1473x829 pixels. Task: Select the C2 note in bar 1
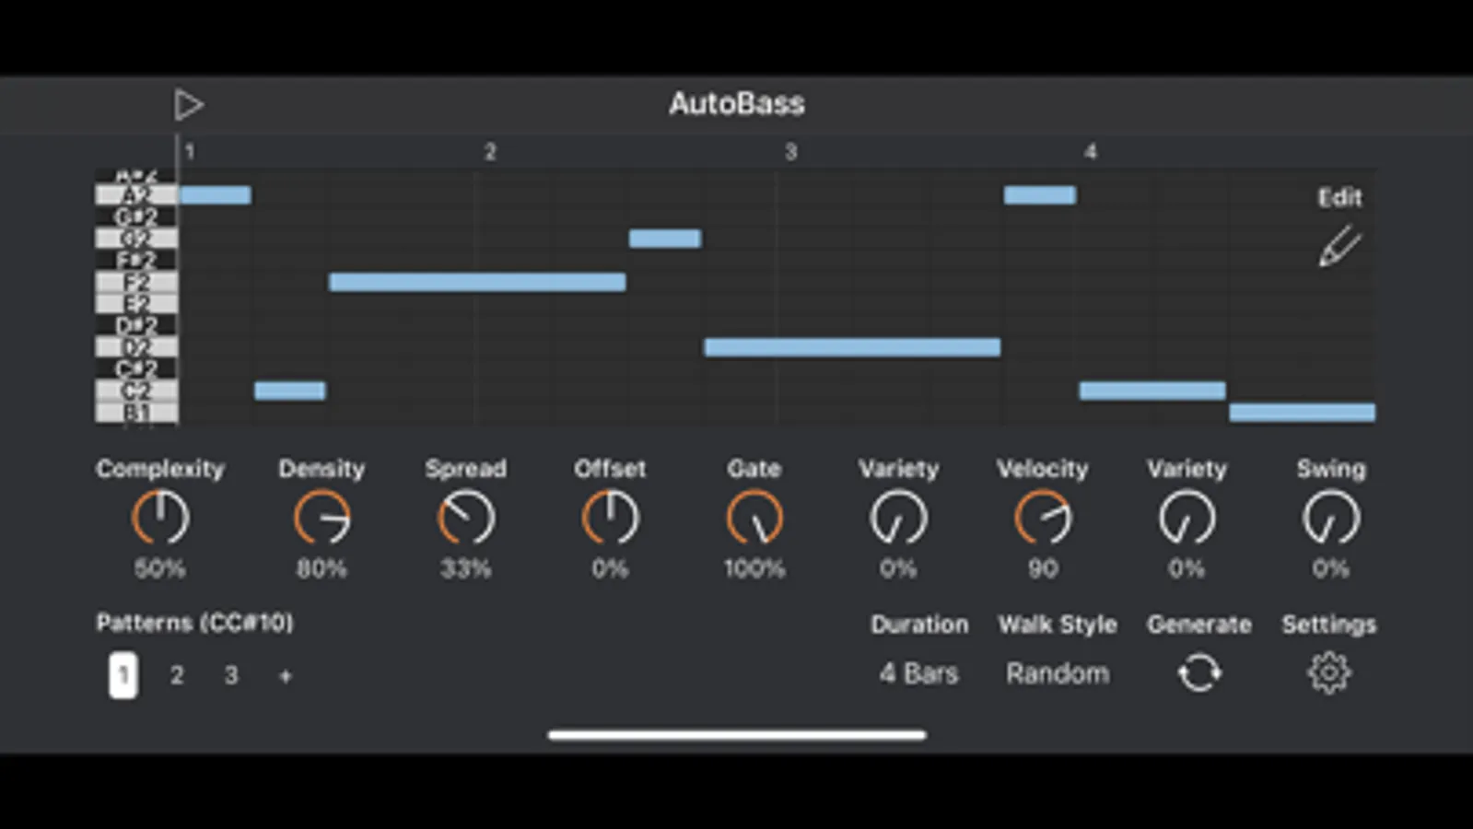tap(290, 391)
